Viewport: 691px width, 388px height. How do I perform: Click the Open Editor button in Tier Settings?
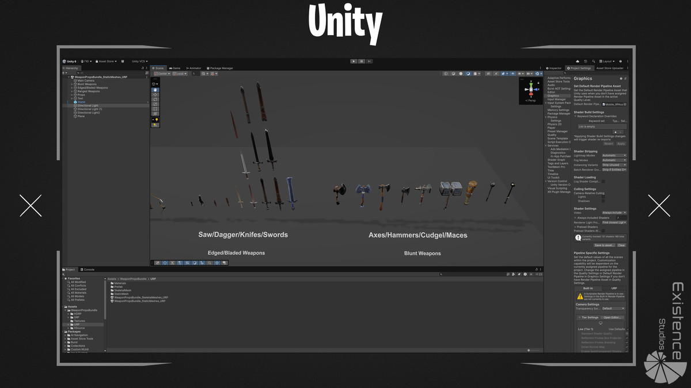pyautogui.click(x=613, y=317)
